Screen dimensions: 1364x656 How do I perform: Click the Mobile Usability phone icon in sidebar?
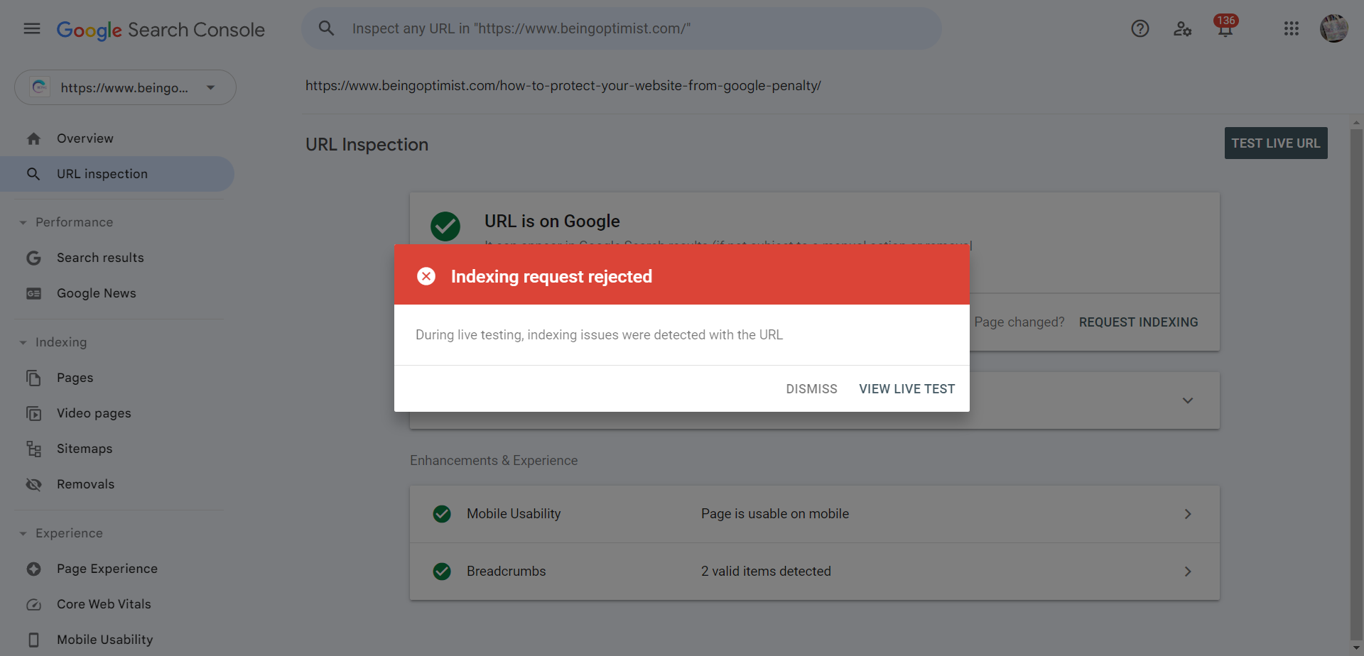coord(33,640)
